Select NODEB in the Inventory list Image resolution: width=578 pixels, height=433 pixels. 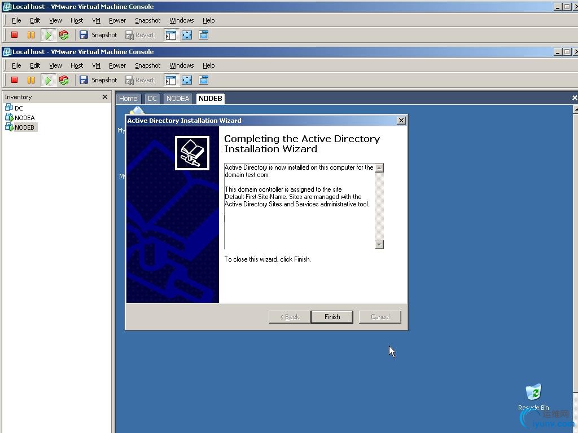pyautogui.click(x=20, y=127)
